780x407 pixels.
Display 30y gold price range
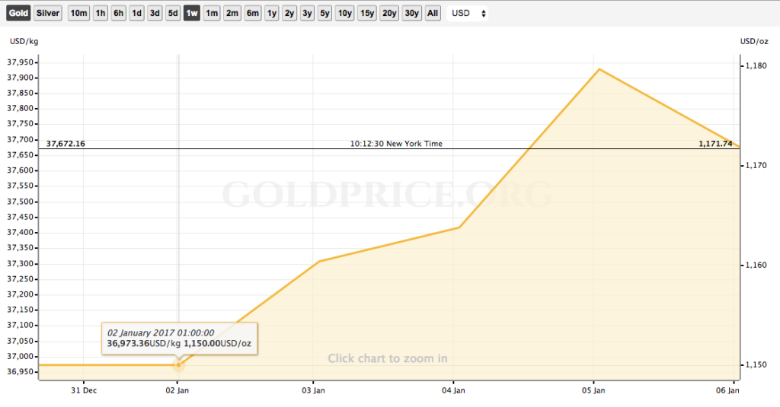pyautogui.click(x=412, y=13)
